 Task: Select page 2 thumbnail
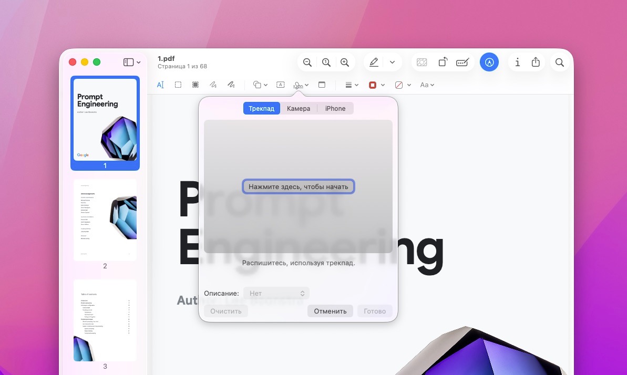(105, 220)
